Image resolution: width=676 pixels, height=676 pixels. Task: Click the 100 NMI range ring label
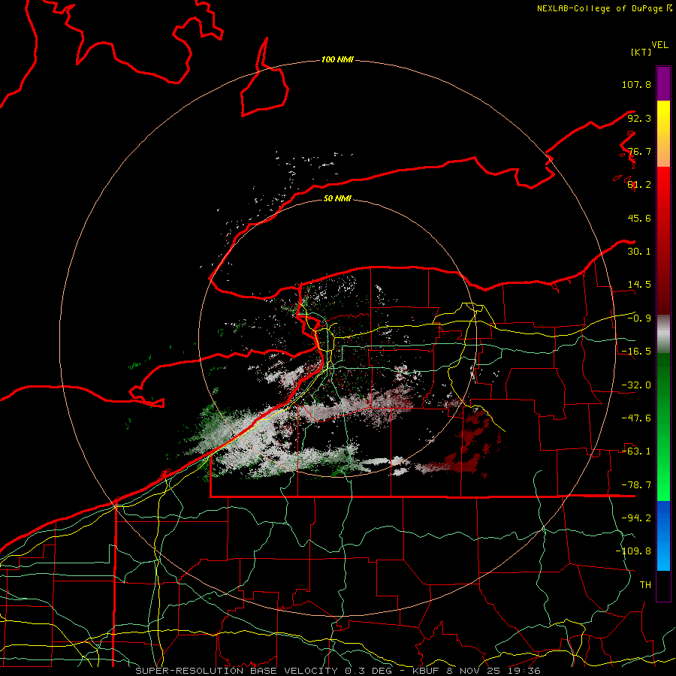tap(337, 59)
